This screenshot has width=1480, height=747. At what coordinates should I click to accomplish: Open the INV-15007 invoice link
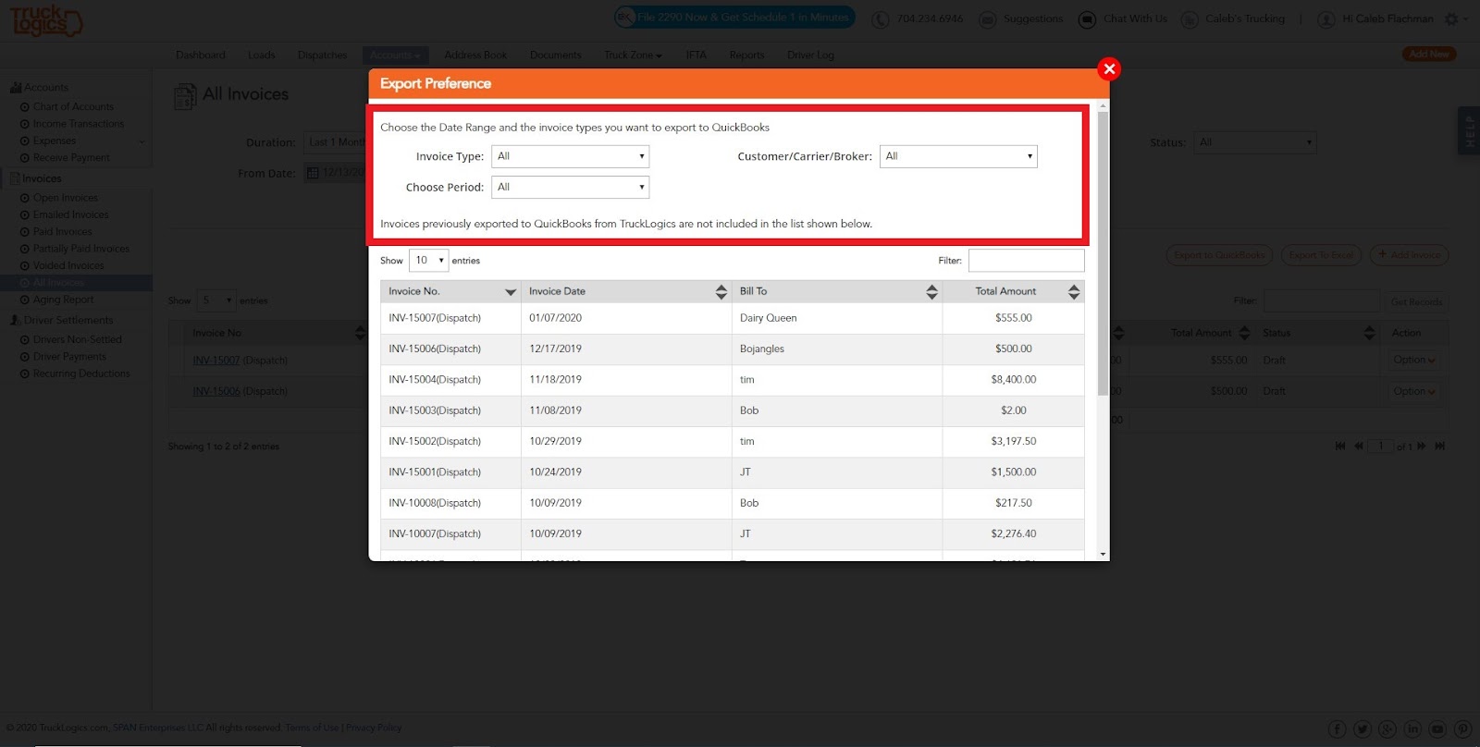(x=216, y=361)
